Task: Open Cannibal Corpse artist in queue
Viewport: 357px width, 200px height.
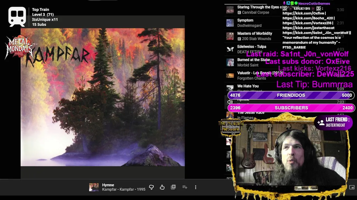Action: [255, 12]
